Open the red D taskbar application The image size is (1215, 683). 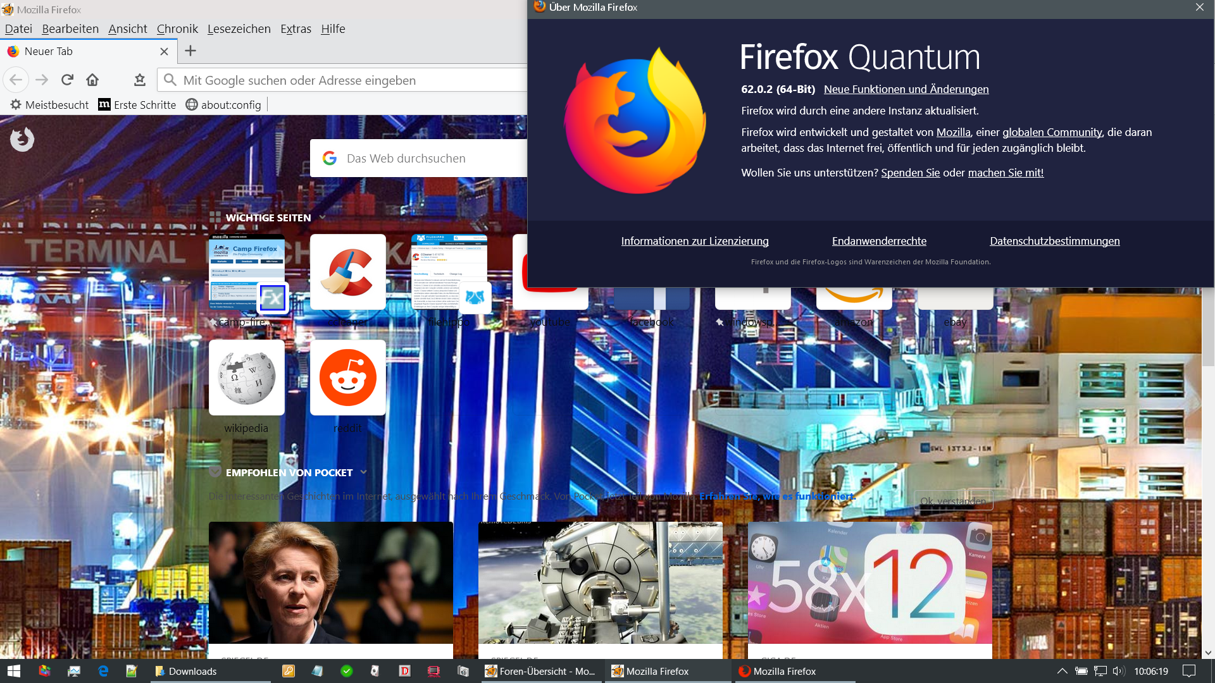pos(405,671)
